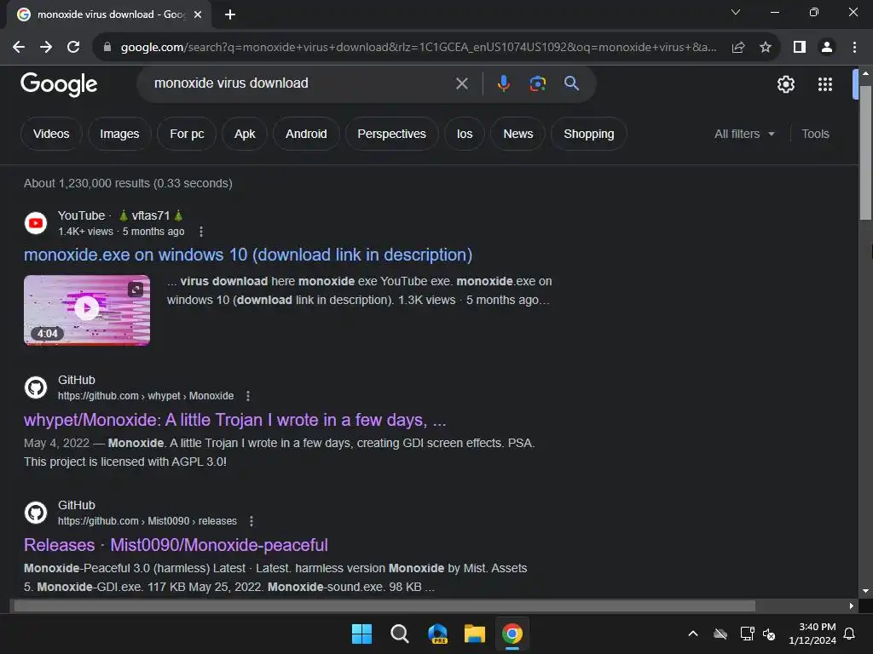Image resolution: width=873 pixels, height=654 pixels.
Task: Apply the Apk filter chip
Action: [245, 134]
